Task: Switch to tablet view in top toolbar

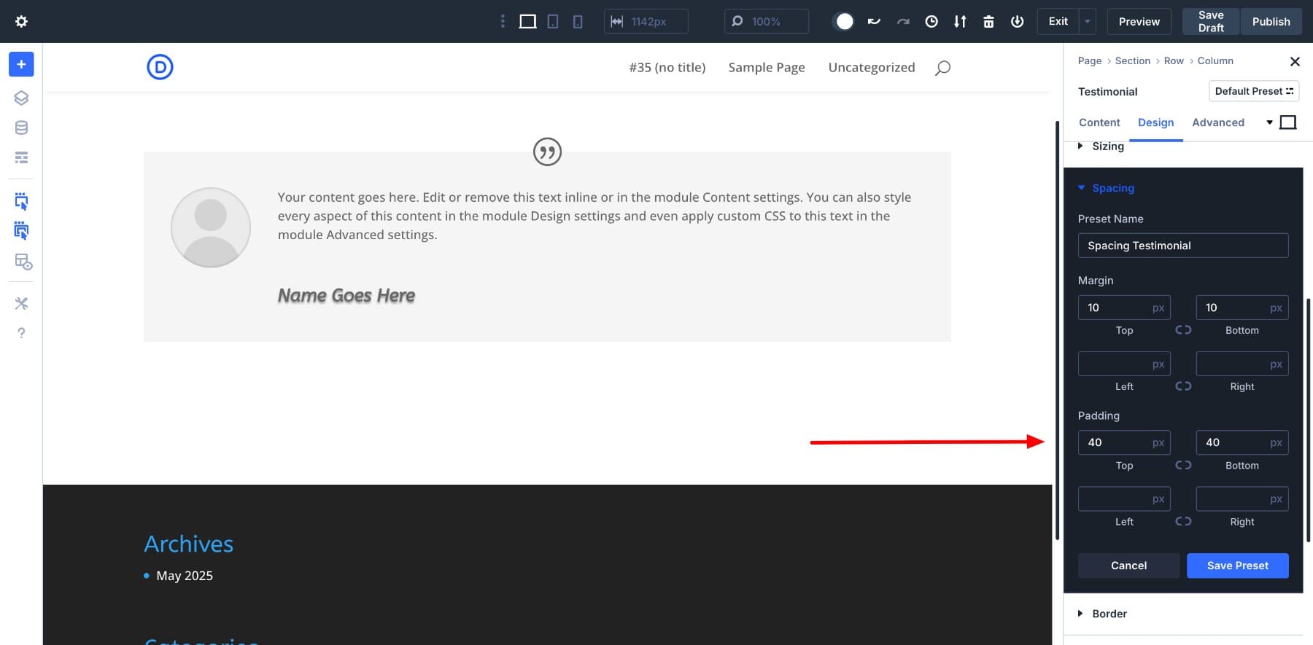Action: pos(553,22)
